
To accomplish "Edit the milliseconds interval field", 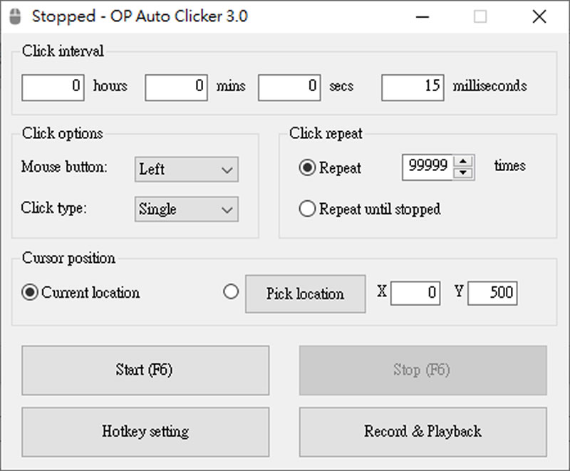I will (x=413, y=87).
